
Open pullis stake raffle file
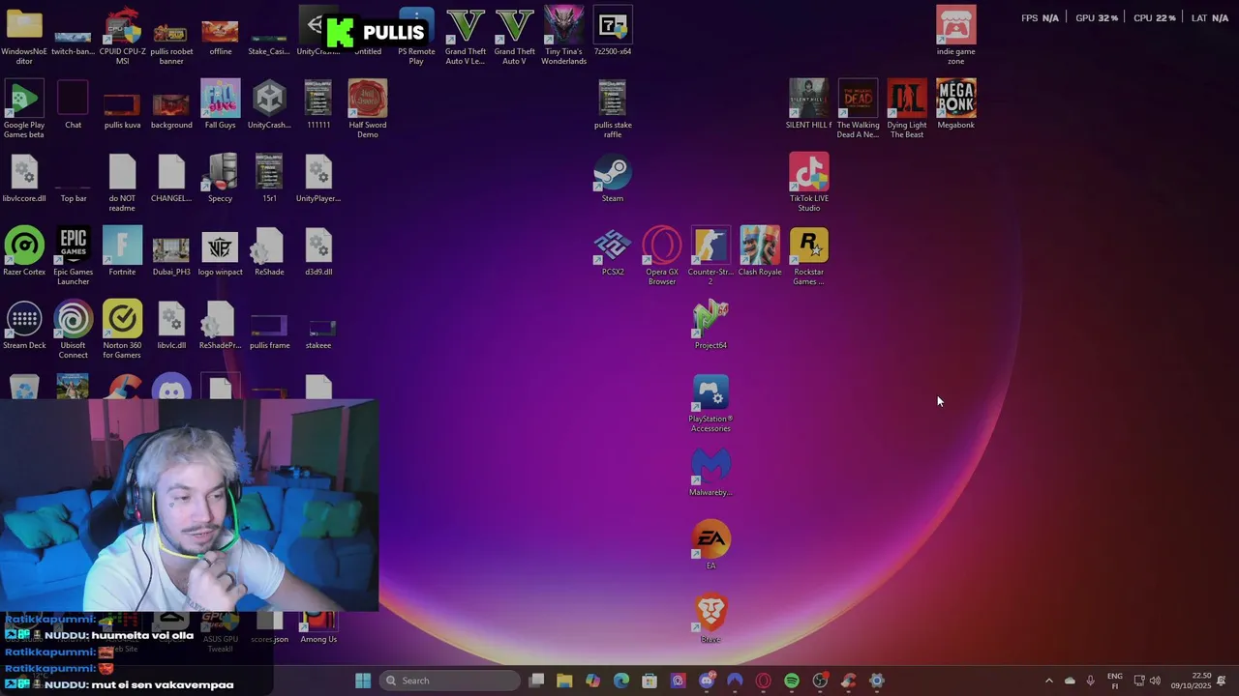pos(613,108)
